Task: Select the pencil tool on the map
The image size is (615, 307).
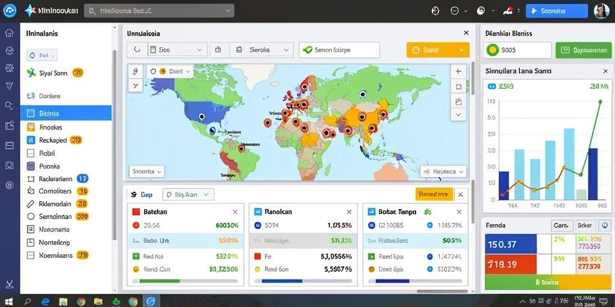Action: pyautogui.click(x=136, y=71)
